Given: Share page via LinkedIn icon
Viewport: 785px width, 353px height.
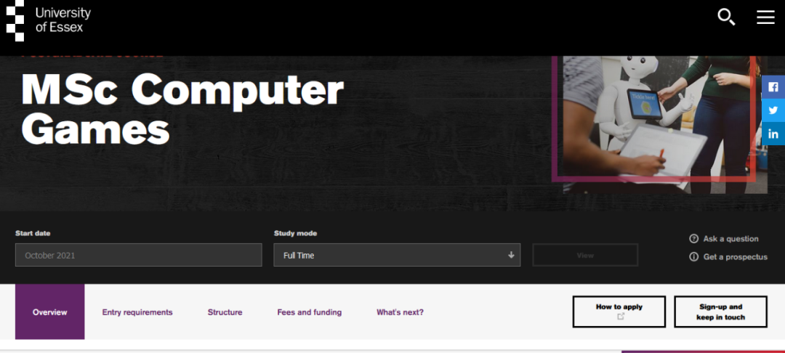Looking at the screenshot, I should point(773,134).
